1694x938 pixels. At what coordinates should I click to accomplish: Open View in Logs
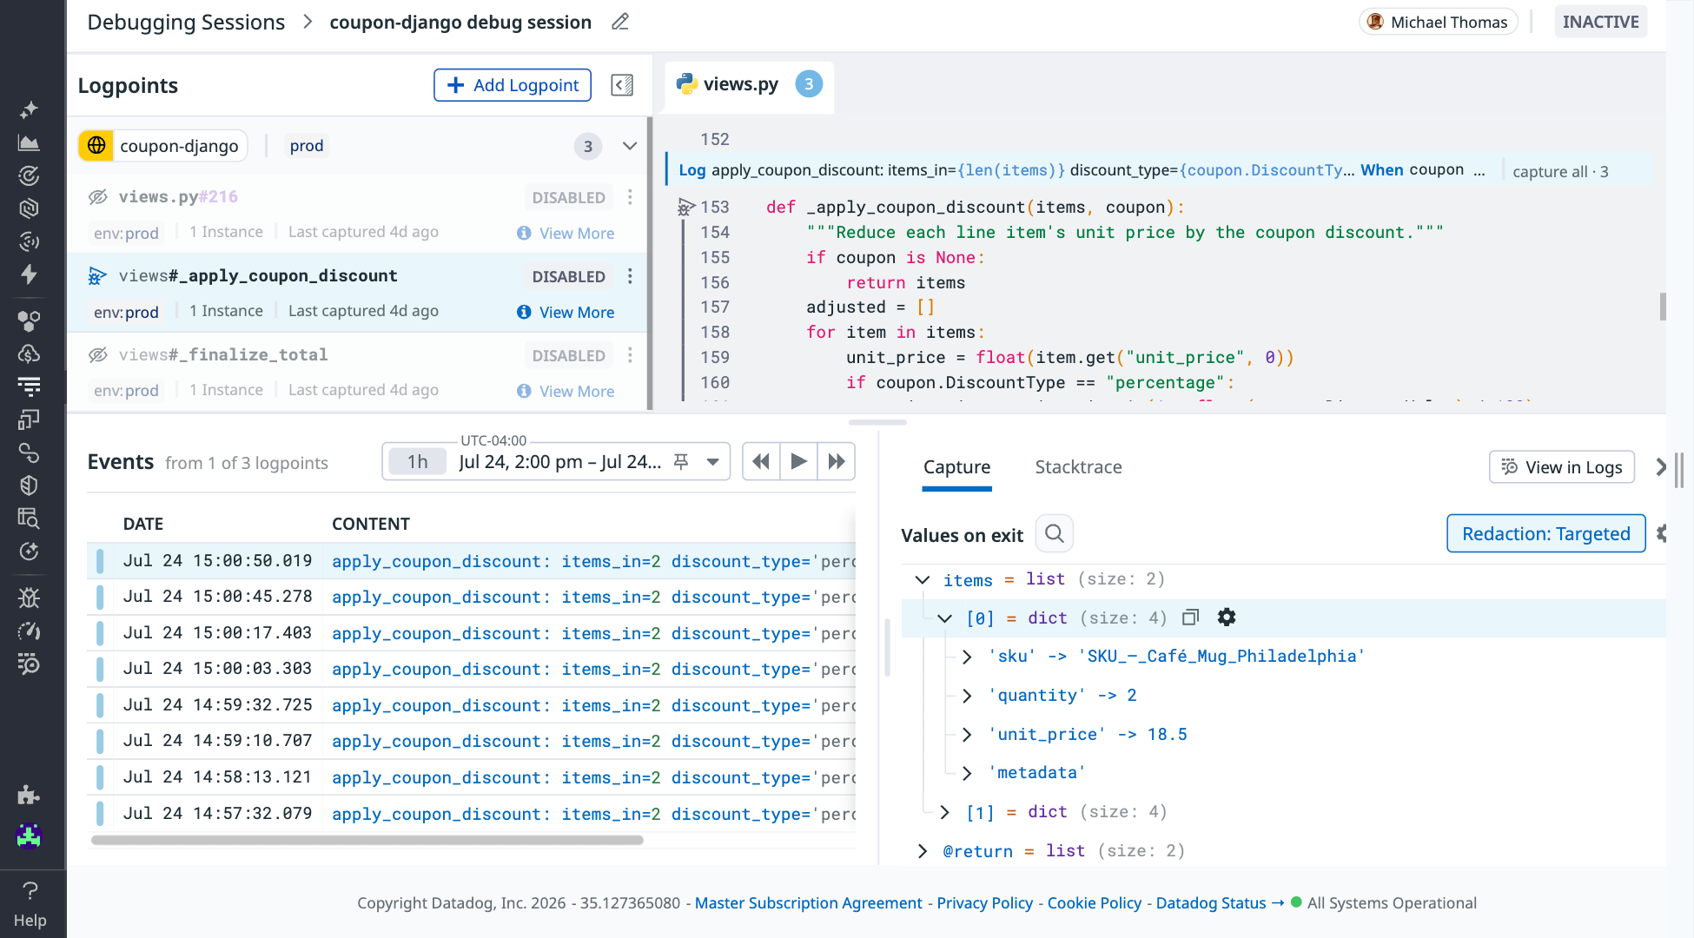pos(1562,467)
